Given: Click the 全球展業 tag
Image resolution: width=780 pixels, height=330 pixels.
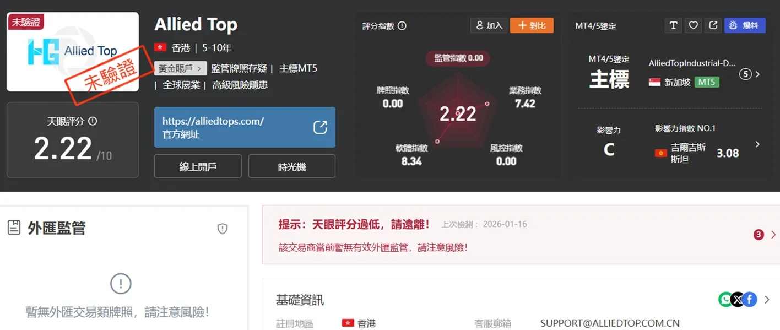Looking at the screenshot, I should [181, 85].
